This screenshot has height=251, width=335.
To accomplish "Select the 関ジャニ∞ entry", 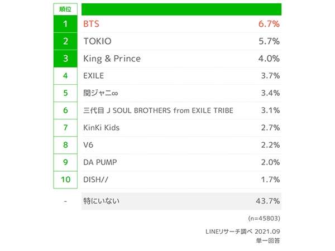I will [100, 93].
